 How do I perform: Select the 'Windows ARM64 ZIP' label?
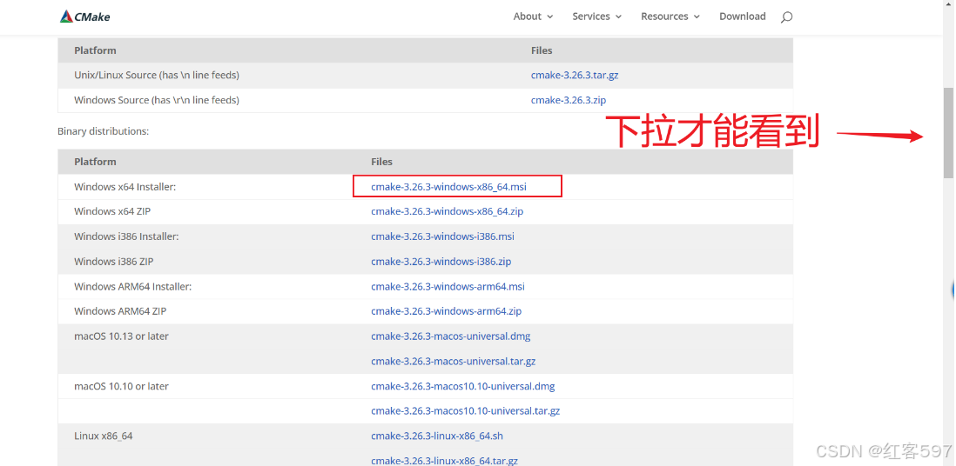click(x=120, y=311)
